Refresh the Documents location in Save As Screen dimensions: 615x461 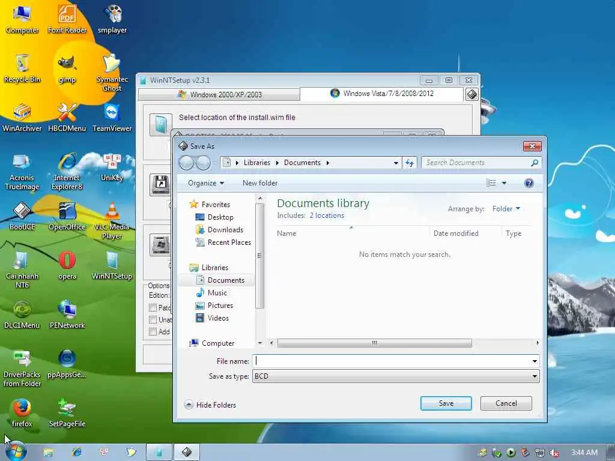click(410, 163)
